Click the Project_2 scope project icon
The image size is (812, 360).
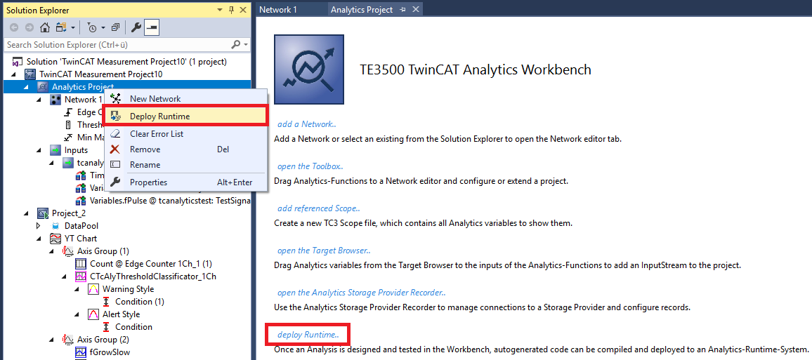[x=43, y=213]
